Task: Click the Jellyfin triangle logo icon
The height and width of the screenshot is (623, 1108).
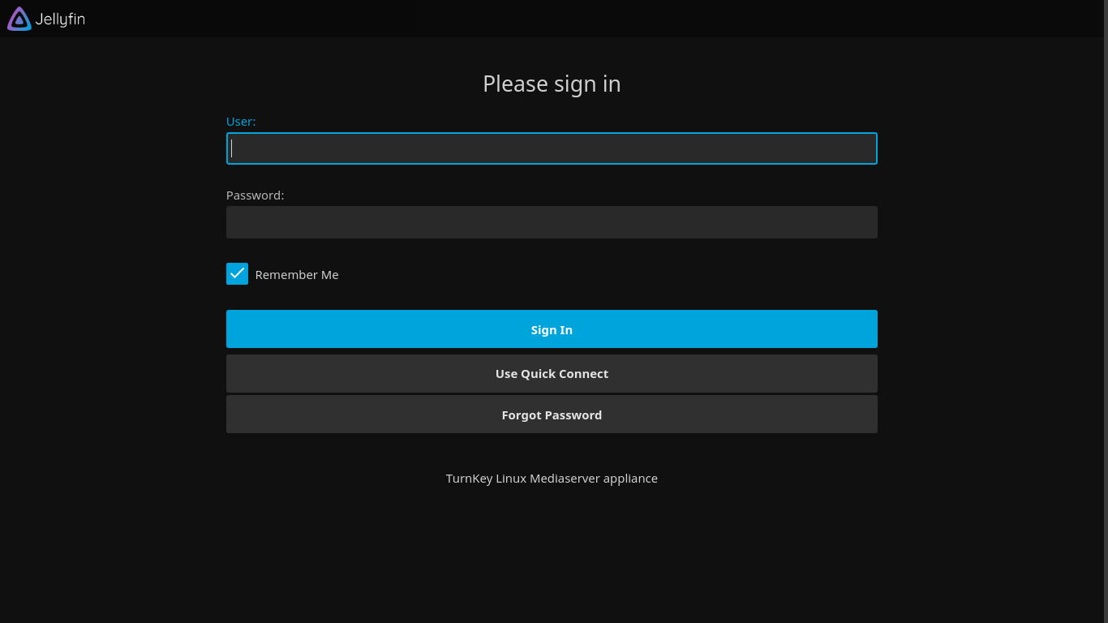Action: pos(19,19)
